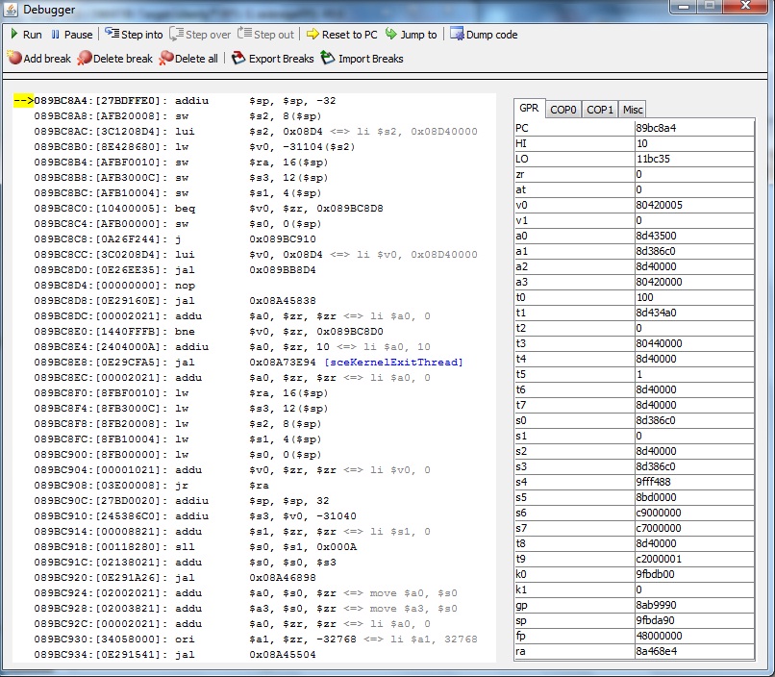Switch to the COP0 tab

(x=563, y=110)
